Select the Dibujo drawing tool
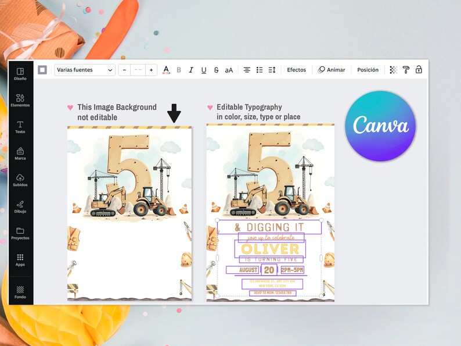This screenshot has height=346, width=461. tap(20, 206)
